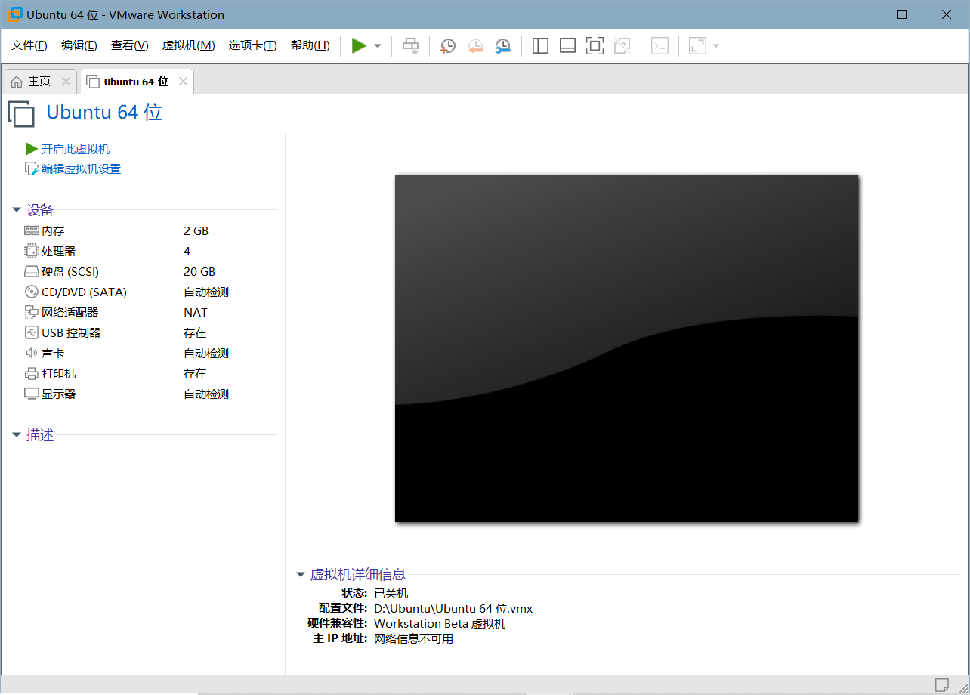
Task: Toggle the thumbnail bar view icon
Action: (x=567, y=46)
